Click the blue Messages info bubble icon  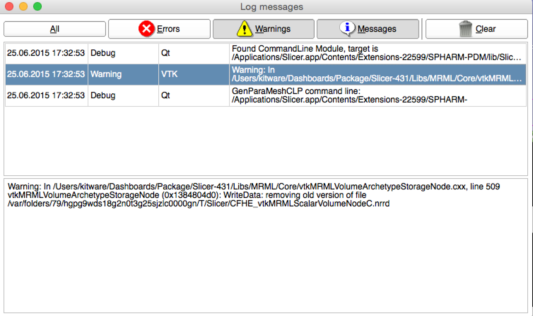point(347,28)
